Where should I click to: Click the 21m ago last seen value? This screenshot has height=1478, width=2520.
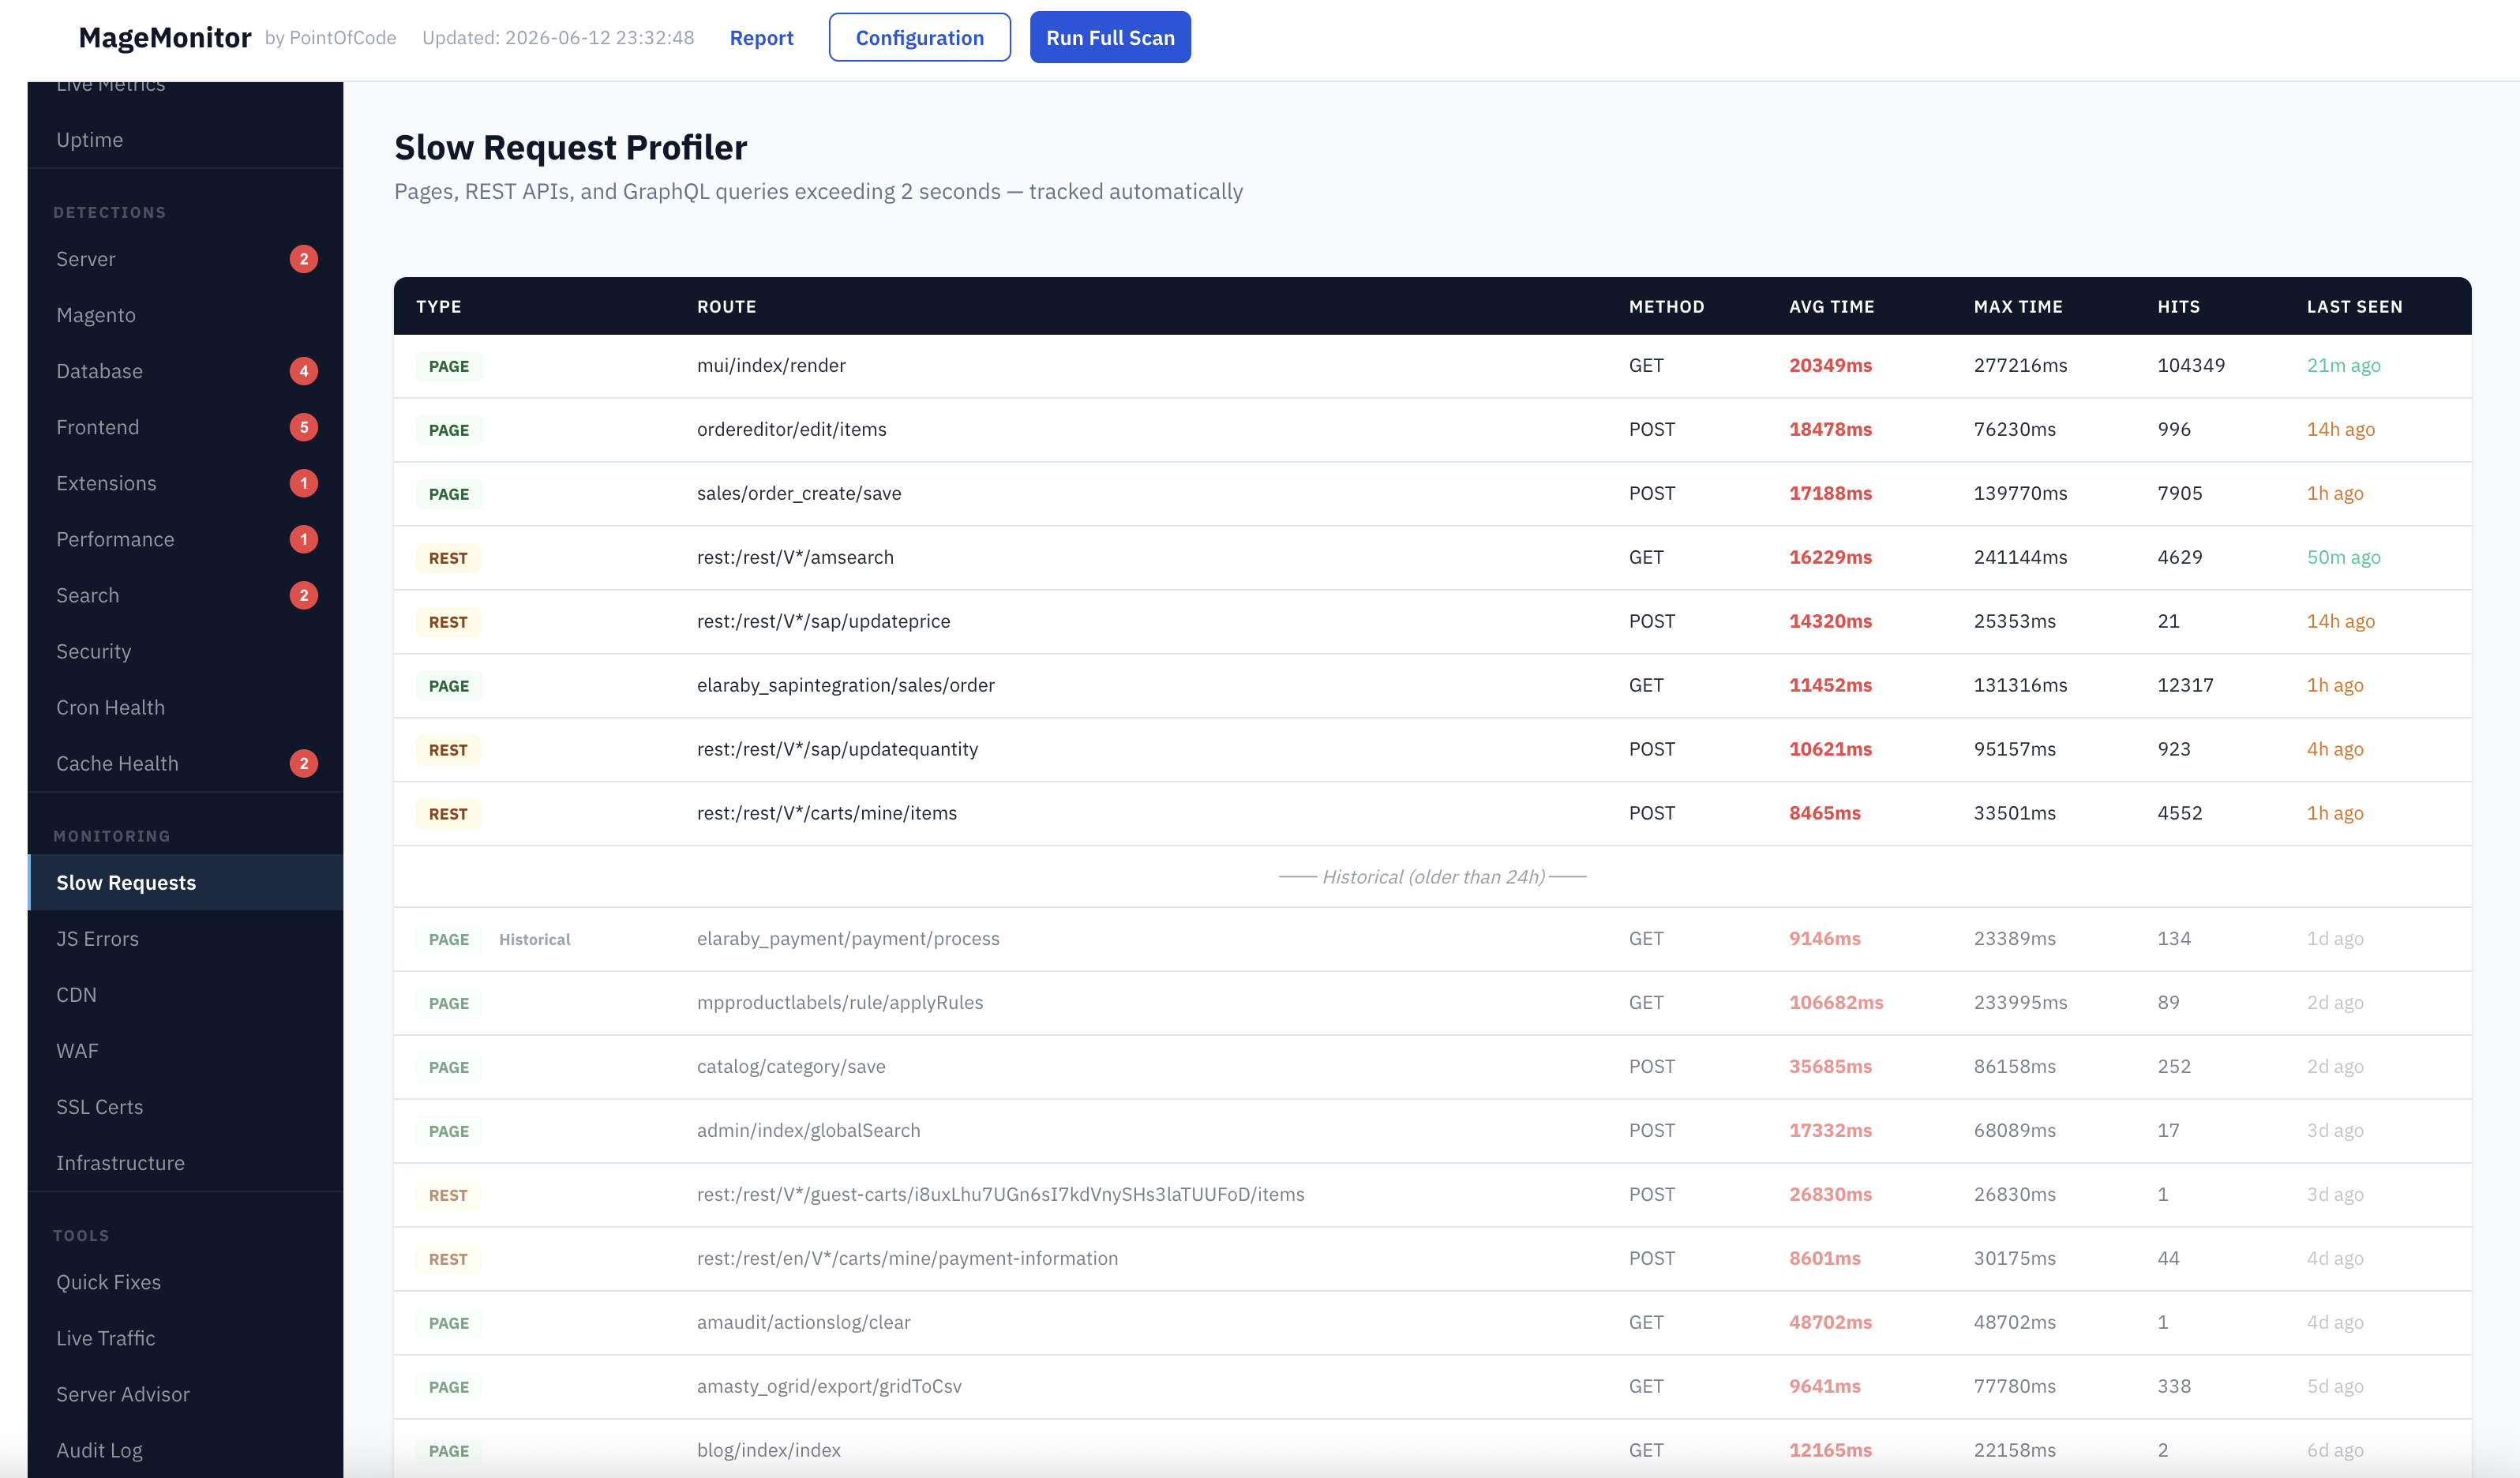pos(2343,365)
